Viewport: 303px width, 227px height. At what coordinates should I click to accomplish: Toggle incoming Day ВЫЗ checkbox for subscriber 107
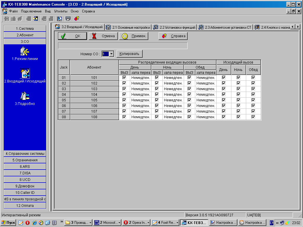click(124, 111)
